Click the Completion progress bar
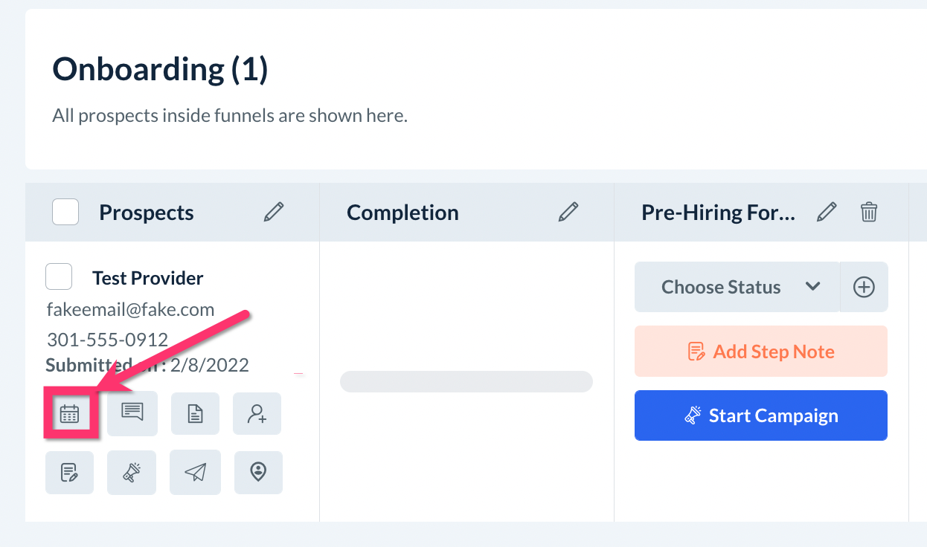 click(x=466, y=382)
